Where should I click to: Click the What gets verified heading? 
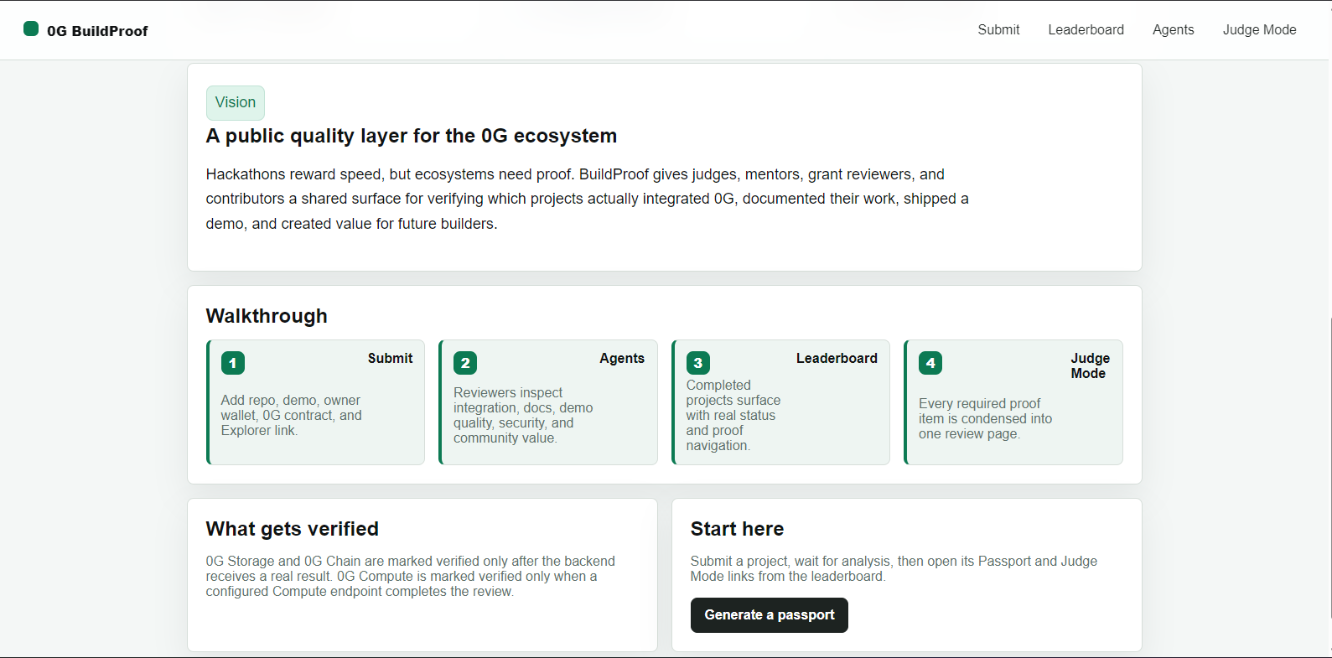click(x=293, y=529)
